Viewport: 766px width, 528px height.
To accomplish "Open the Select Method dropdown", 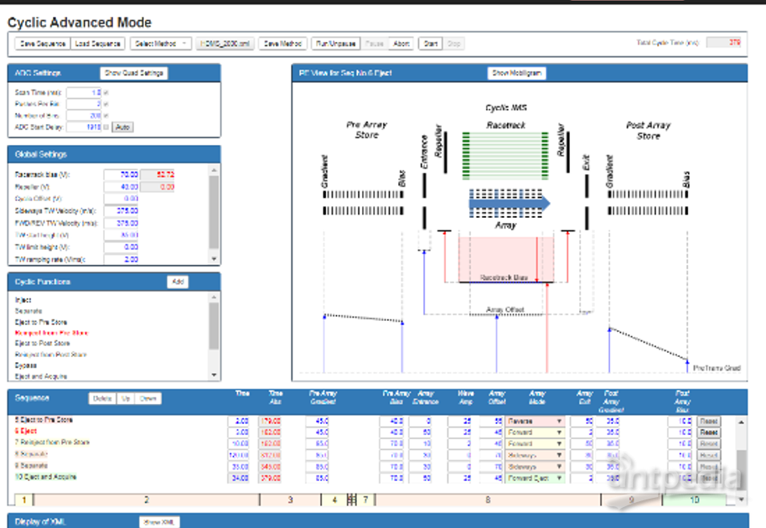I will pyautogui.click(x=161, y=44).
